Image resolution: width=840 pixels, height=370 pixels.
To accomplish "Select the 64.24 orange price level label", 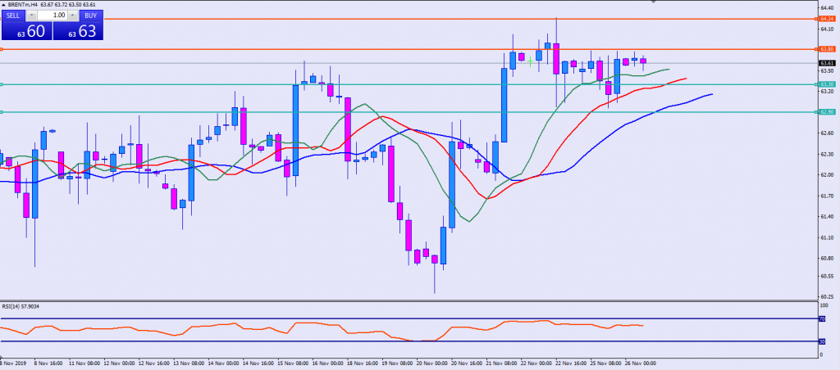I will coord(827,18).
